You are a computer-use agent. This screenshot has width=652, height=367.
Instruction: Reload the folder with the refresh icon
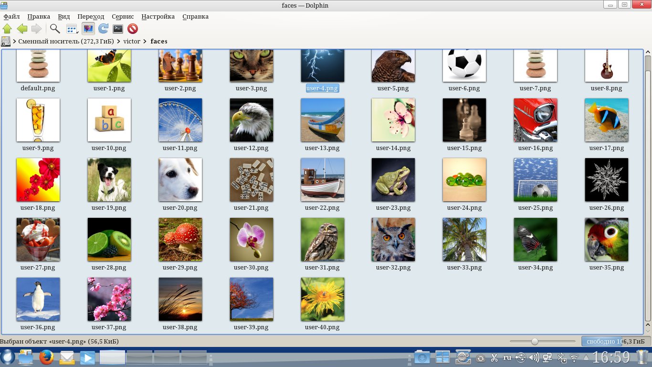pyautogui.click(x=103, y=29)
